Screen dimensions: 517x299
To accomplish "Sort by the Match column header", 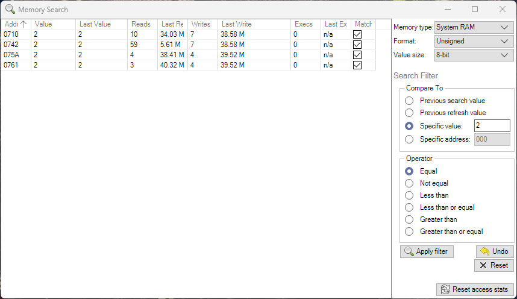I will tap(363, 24).
